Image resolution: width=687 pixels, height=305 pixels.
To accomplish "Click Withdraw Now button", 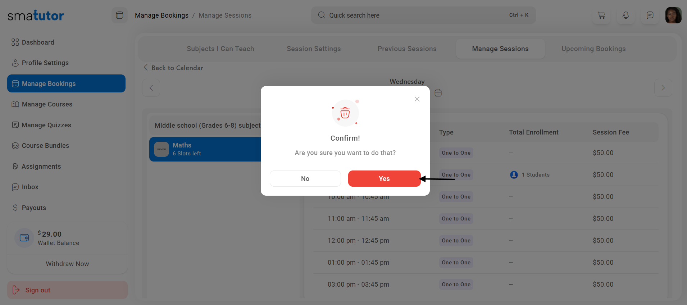I will pyautogui.click(x=67, y=264).
